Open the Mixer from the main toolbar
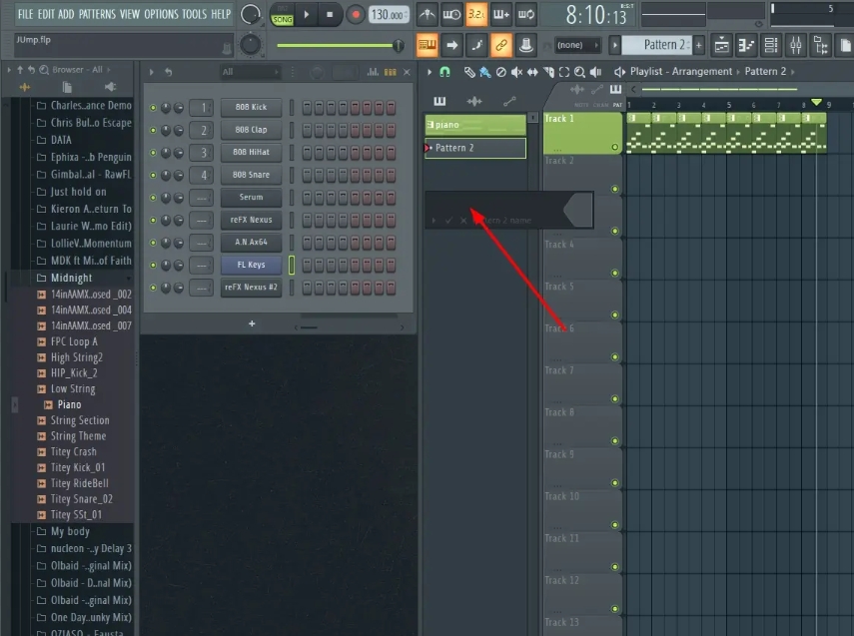 pyautogui.click(x=795, y=46)
